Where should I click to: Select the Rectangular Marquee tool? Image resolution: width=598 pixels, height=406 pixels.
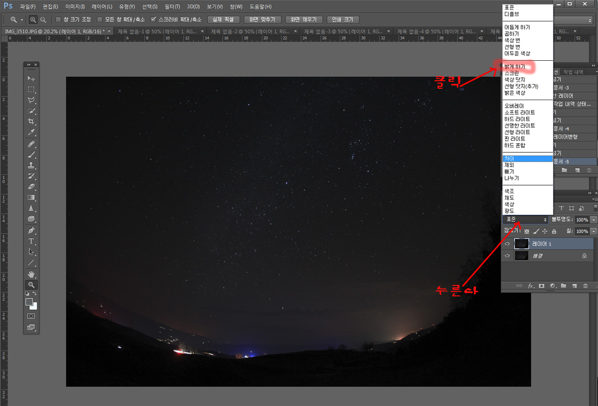point(31,90)
